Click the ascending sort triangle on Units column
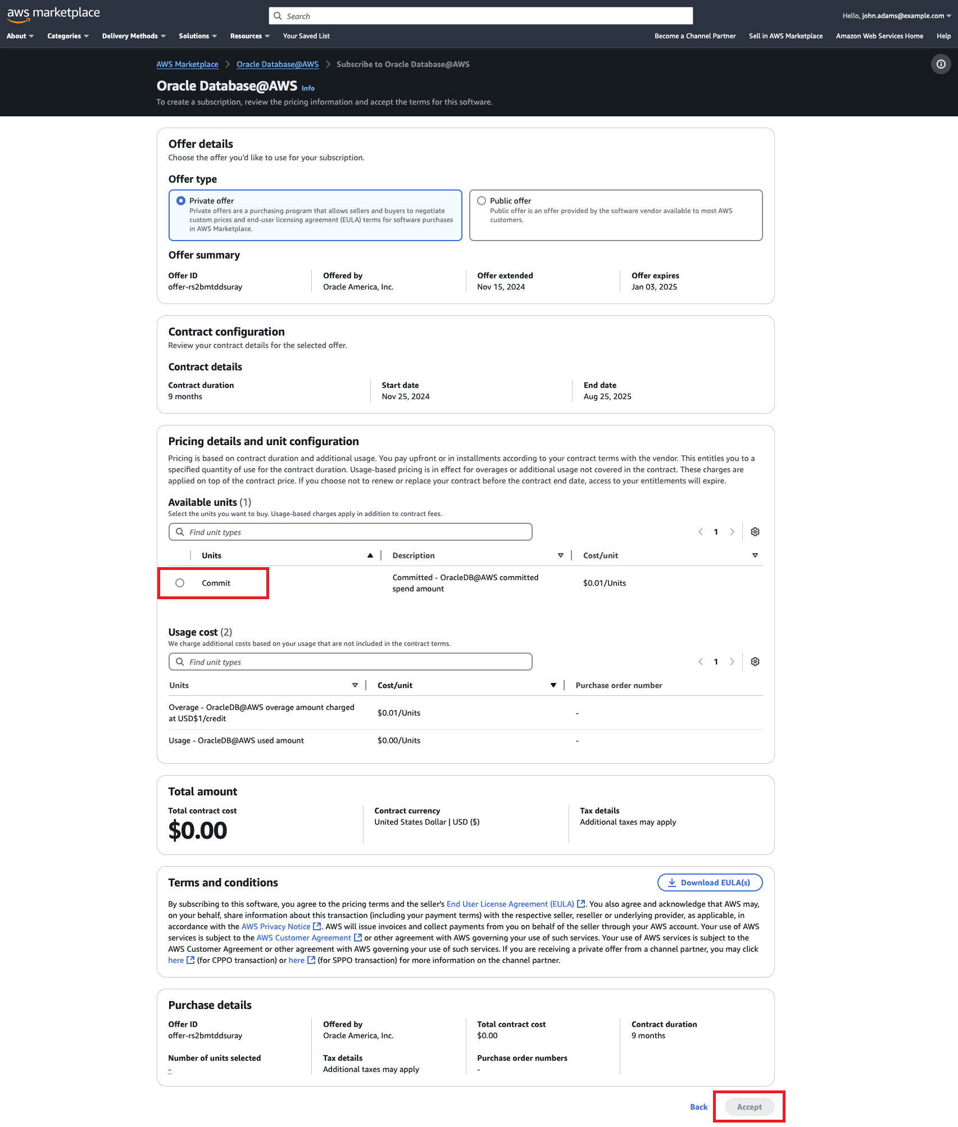Viewport: 958px width, 1127px height. pos(370,555)
